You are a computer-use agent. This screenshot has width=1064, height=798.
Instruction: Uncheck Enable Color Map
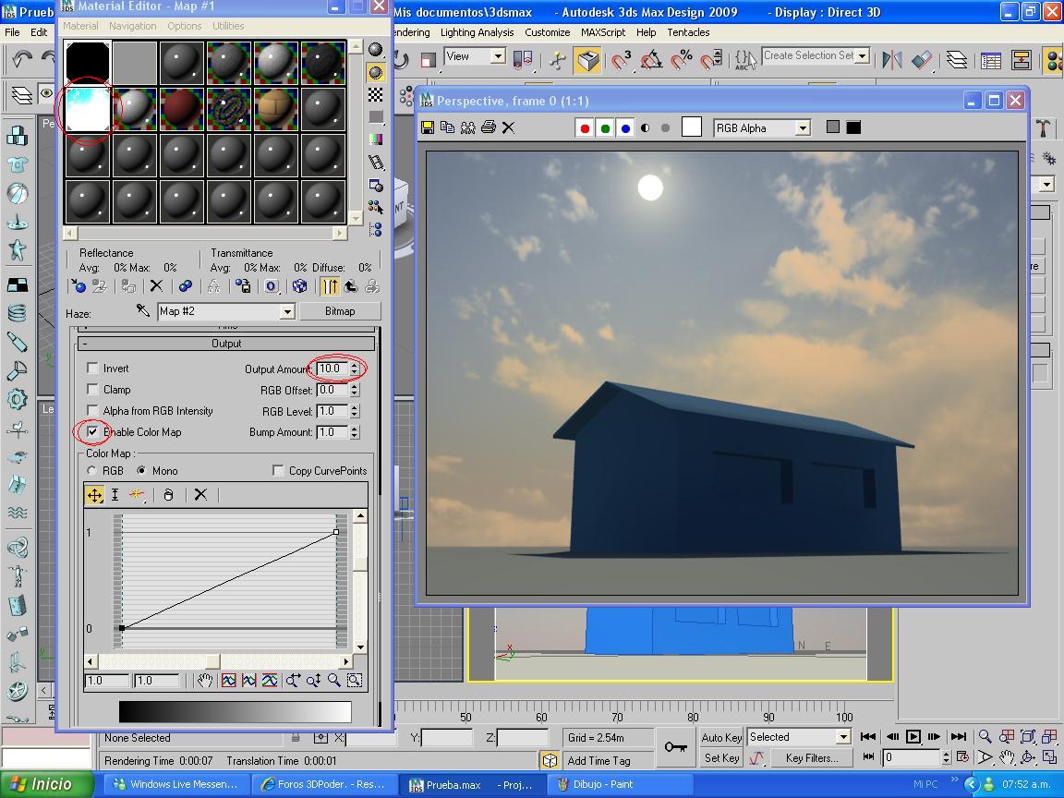[x=92, y=431]
